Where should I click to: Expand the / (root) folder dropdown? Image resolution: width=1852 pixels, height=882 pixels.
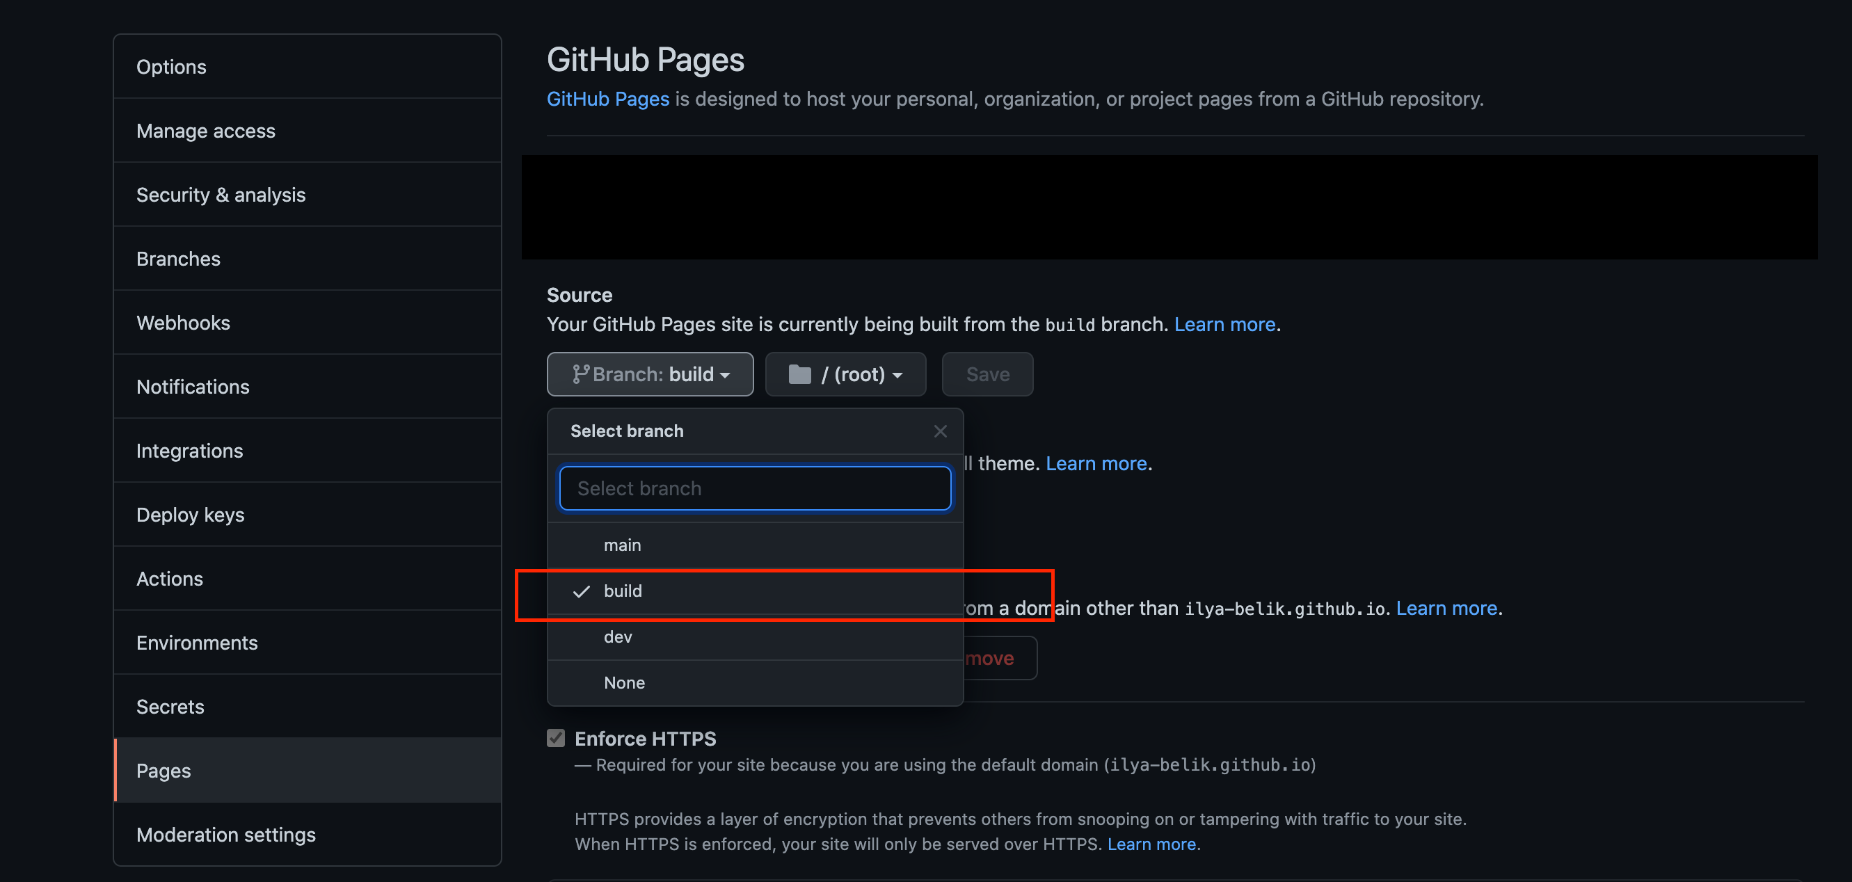pos(845,374)
